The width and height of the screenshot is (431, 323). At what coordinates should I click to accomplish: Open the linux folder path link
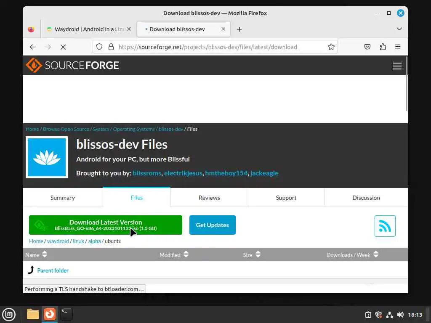78,241
